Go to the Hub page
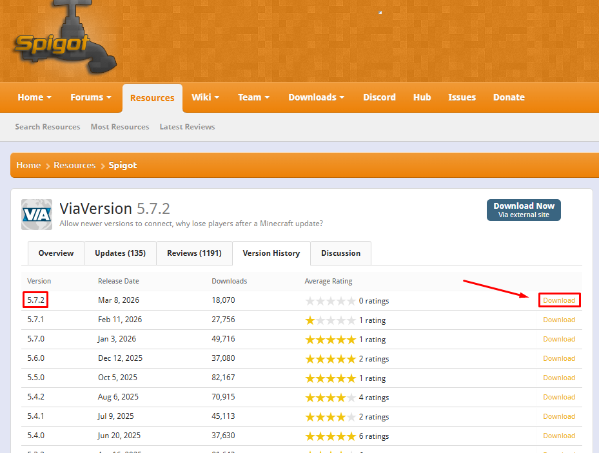Screen dimensions: 599x453 (x=422, y=97)
